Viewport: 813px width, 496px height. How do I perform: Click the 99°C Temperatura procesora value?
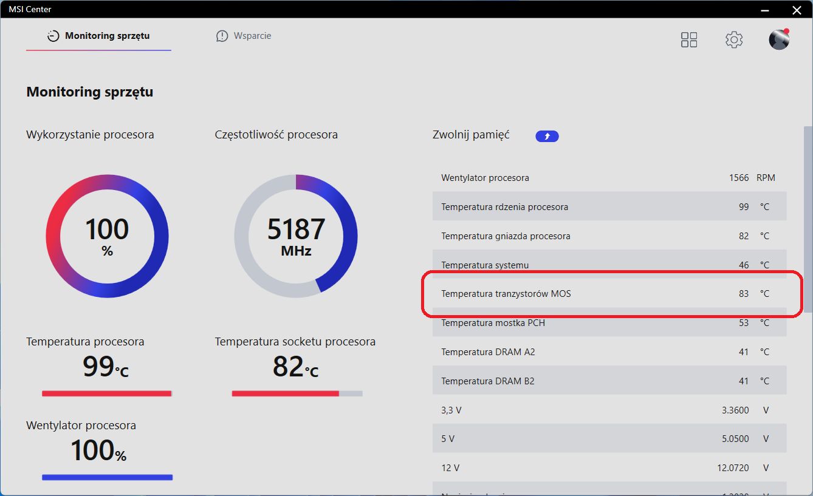(x=106, y=367)
